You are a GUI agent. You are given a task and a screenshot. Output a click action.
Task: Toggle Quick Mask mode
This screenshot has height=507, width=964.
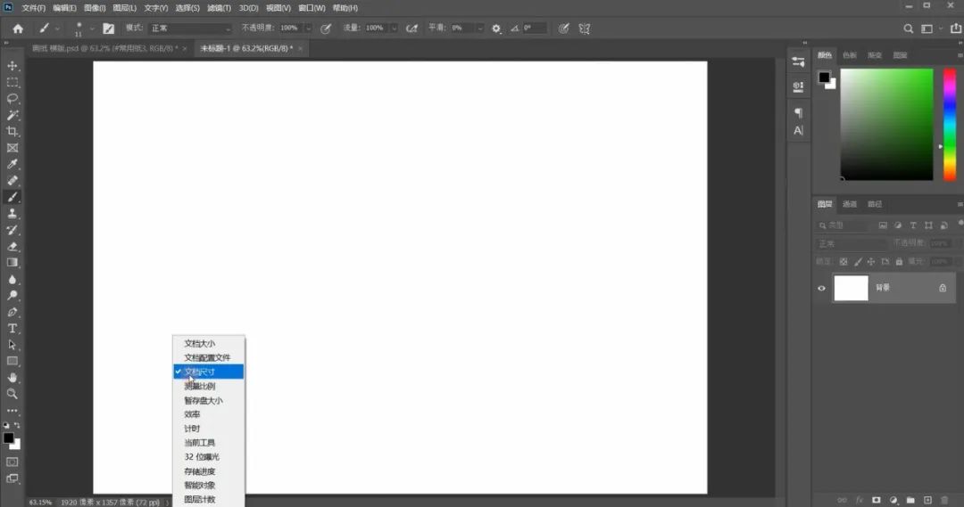(12, 462)
